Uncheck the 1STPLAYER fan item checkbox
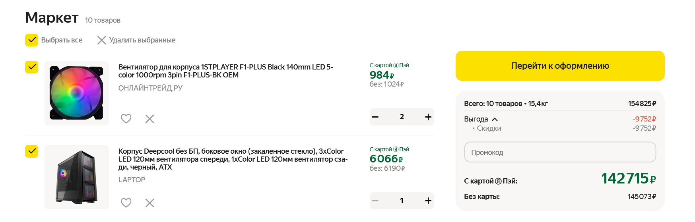 [x=32, y=67]
